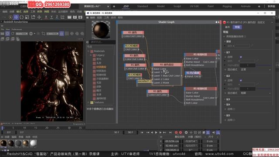Click the record keyframe red button
This screenshot has width=279, height=157.
coord(176,133)
